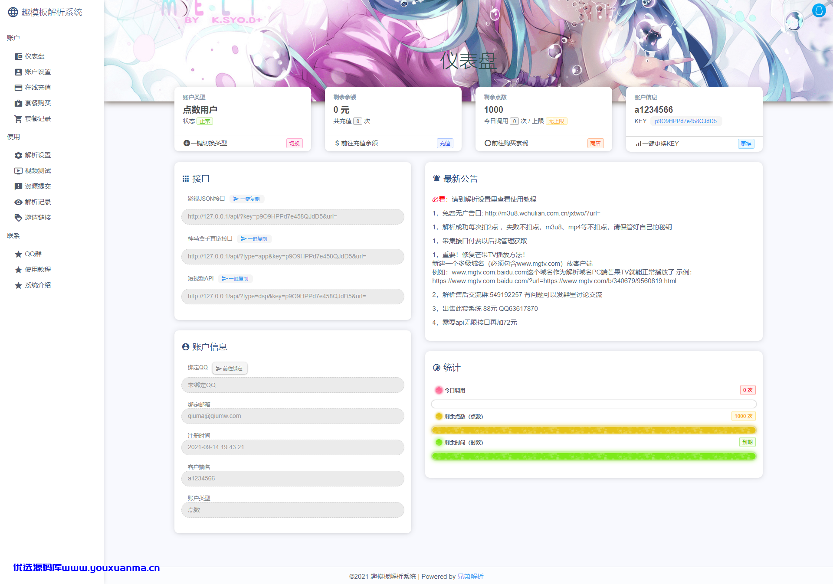Navigate to 视频测试
This screenshot has width=833, height=584.
pos(38,171)
